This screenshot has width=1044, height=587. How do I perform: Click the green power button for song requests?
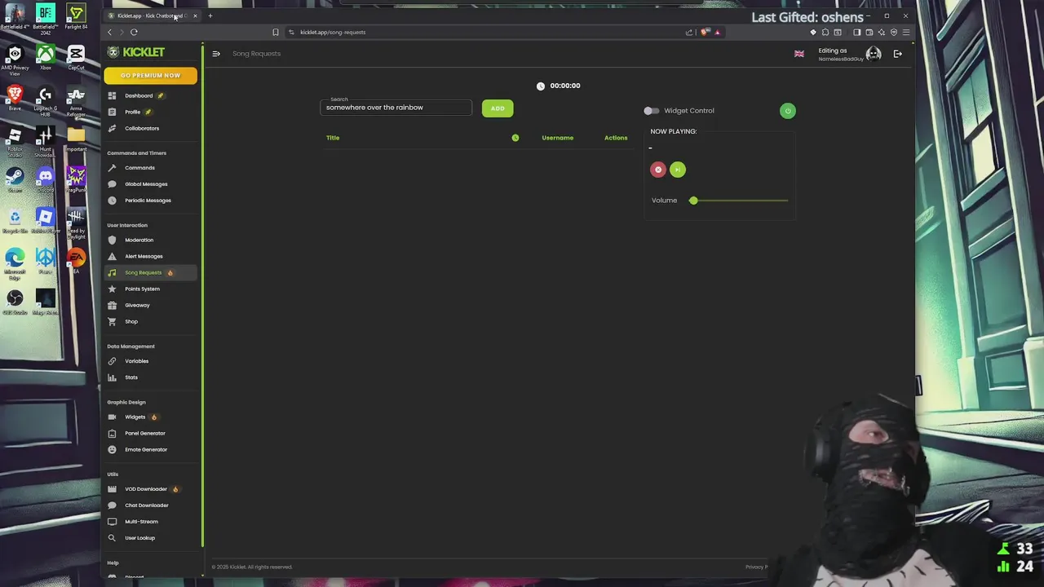[x=787, y=111]
